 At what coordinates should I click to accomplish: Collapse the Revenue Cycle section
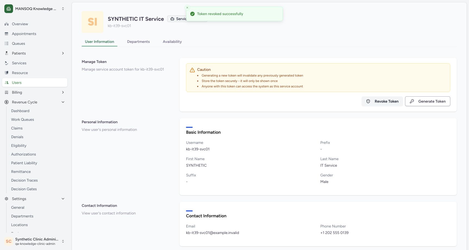[63, 102]
